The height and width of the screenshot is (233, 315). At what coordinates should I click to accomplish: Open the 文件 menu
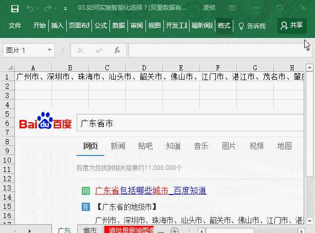[x=15, y=26]
